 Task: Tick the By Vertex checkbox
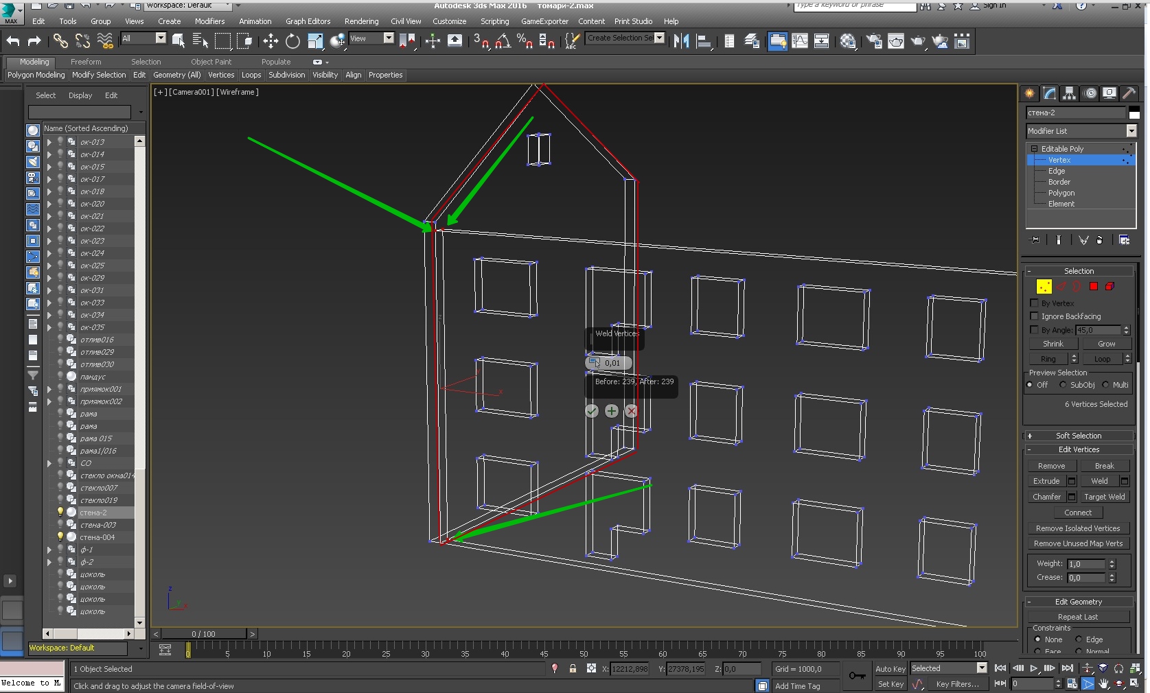(x=1034, y=303)
